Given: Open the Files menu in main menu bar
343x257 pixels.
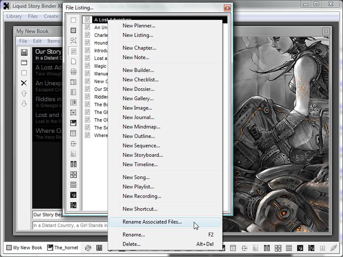Looking at the screenshot, I should 33,16.
